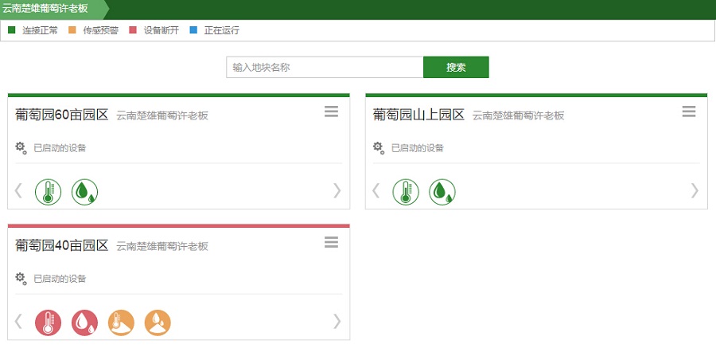
Task: Click orange soil moisture icon in 葡萄园40亩园区
Action: pyautogui.click(x=158, y=323)
